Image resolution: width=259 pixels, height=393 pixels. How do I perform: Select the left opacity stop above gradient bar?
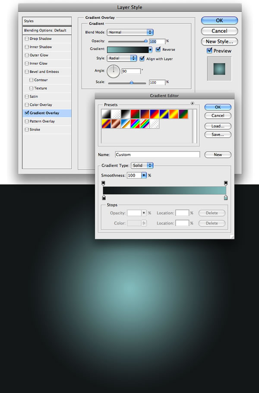(x=104, y=183)
